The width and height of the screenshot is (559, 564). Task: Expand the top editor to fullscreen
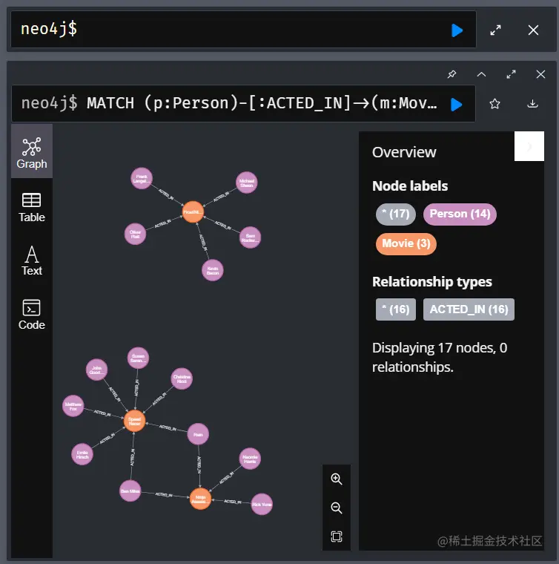click(495, 30)
